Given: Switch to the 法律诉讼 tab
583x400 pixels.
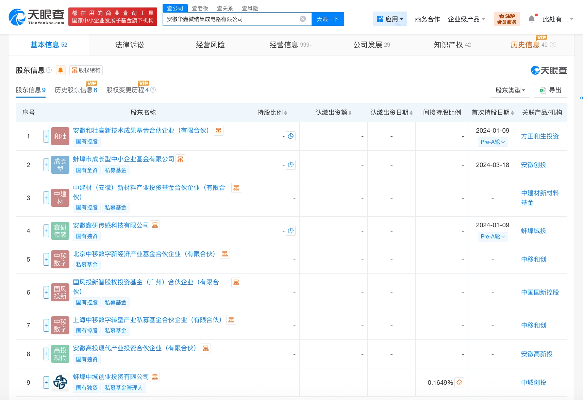Looking at the screenshot, I should [x=129, y=45].
